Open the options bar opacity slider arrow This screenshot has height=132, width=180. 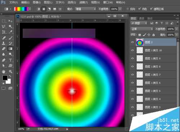(x=120, y=9)
